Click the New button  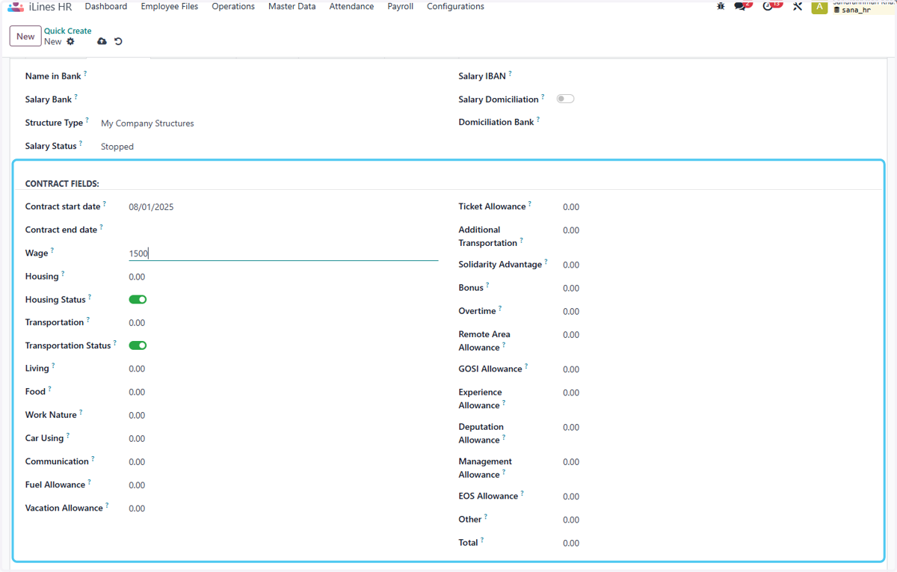(25, 36)
